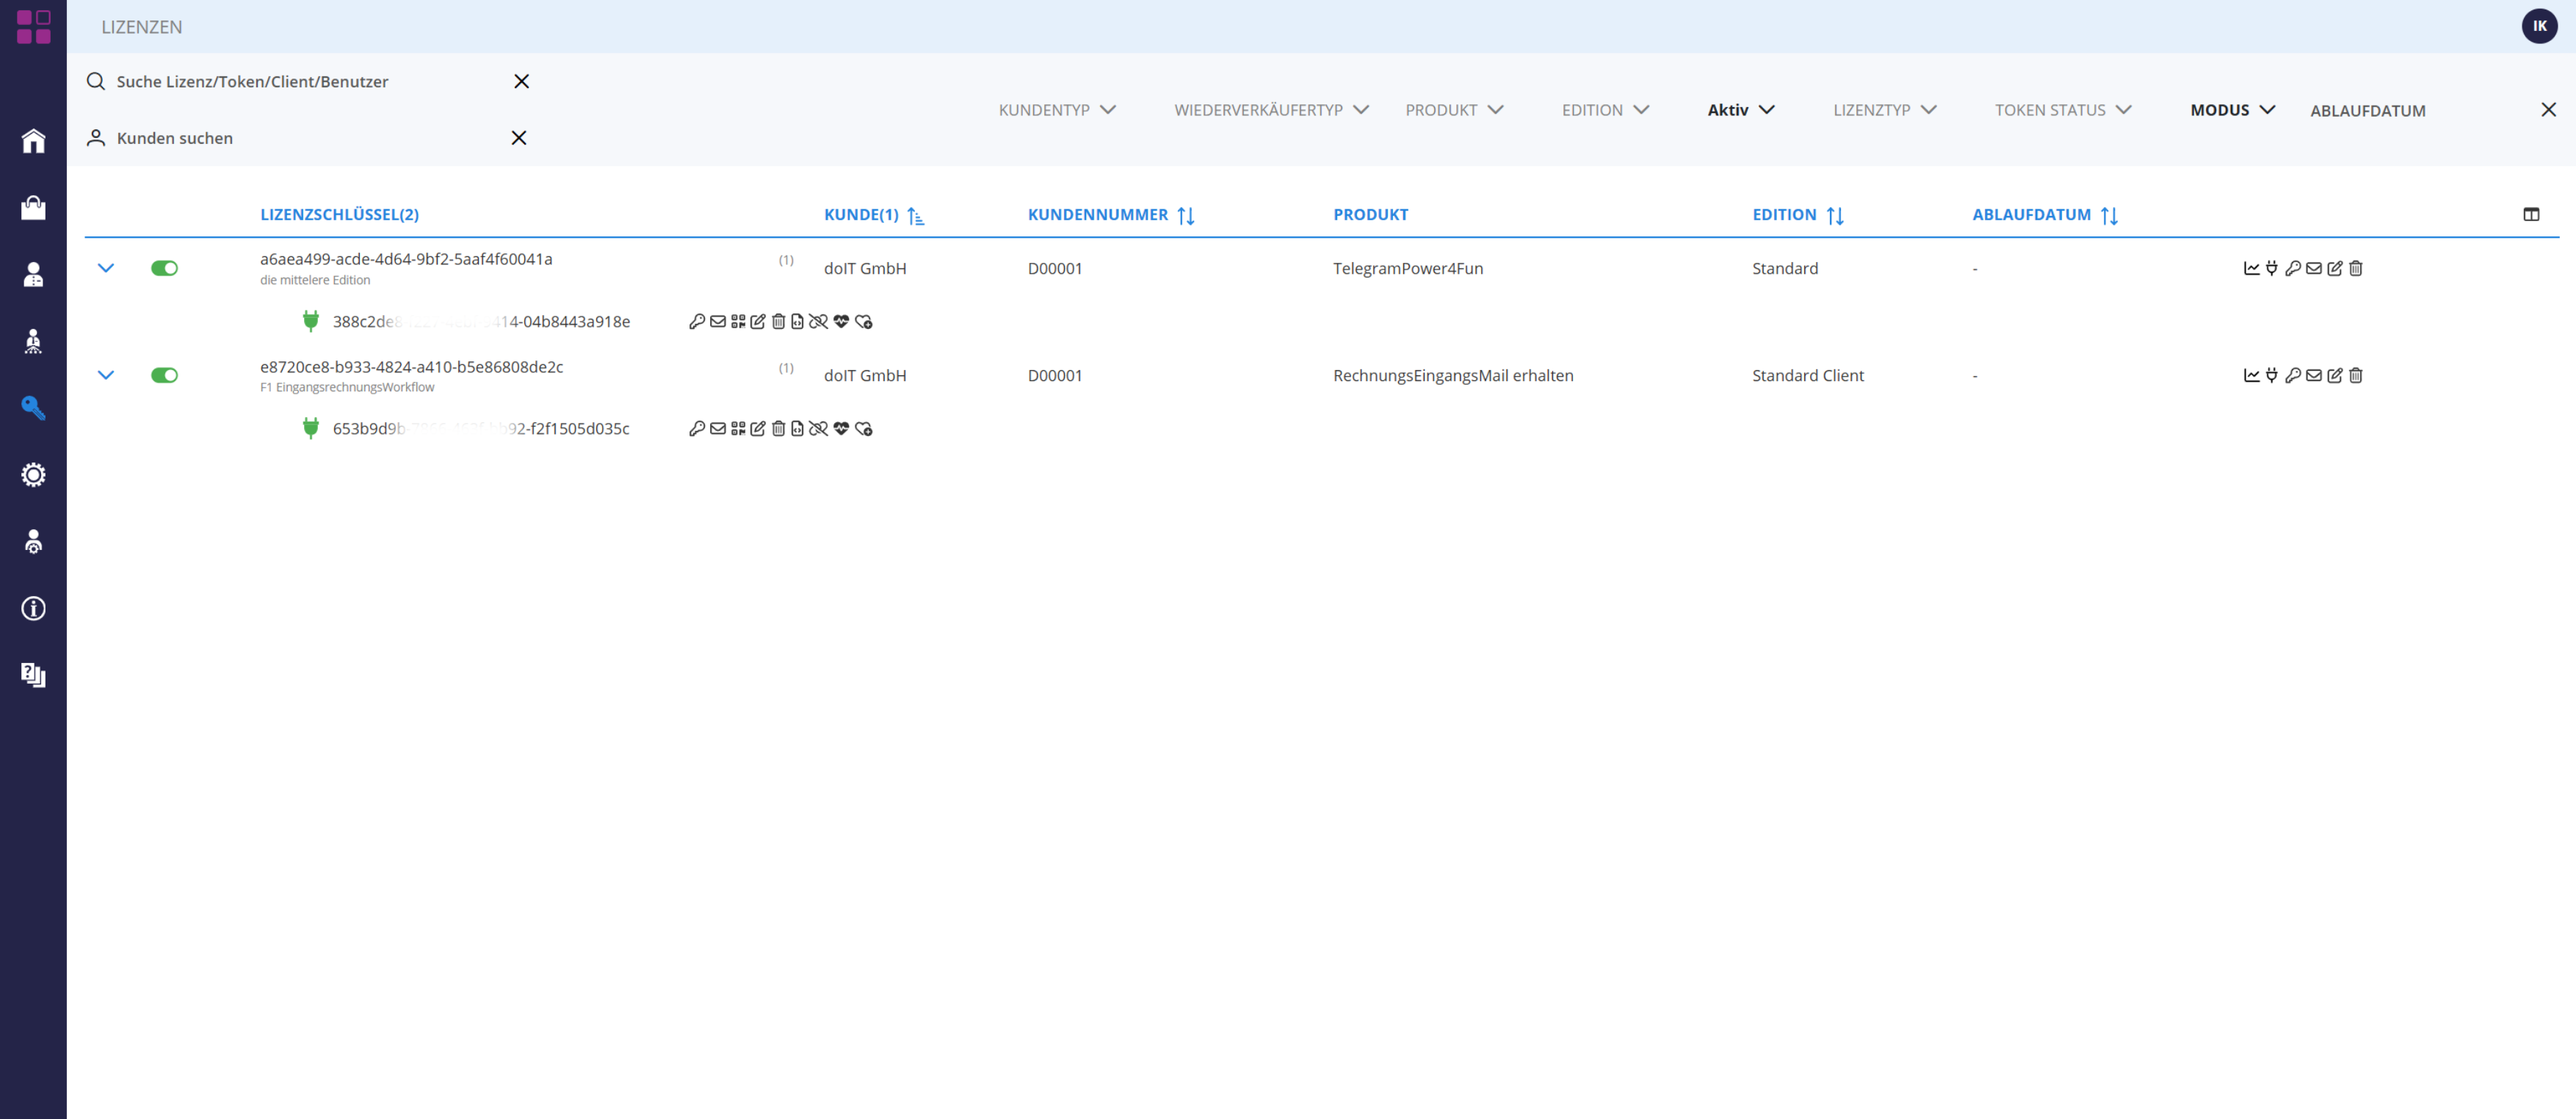
Task: Open the Aktiv filter menu
Action: pyautogui.click(x=1740, y=110)
